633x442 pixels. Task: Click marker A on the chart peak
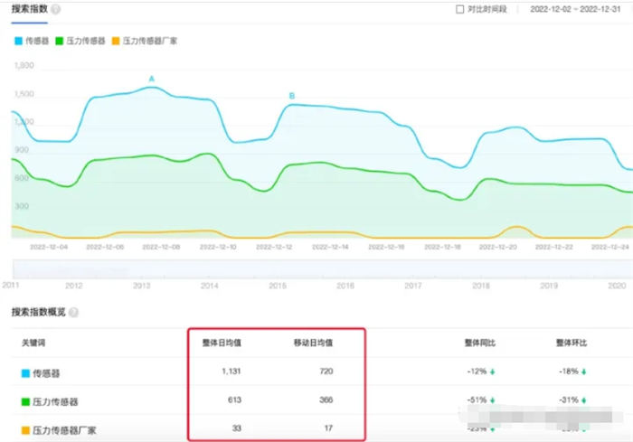[x=152, y=80]
